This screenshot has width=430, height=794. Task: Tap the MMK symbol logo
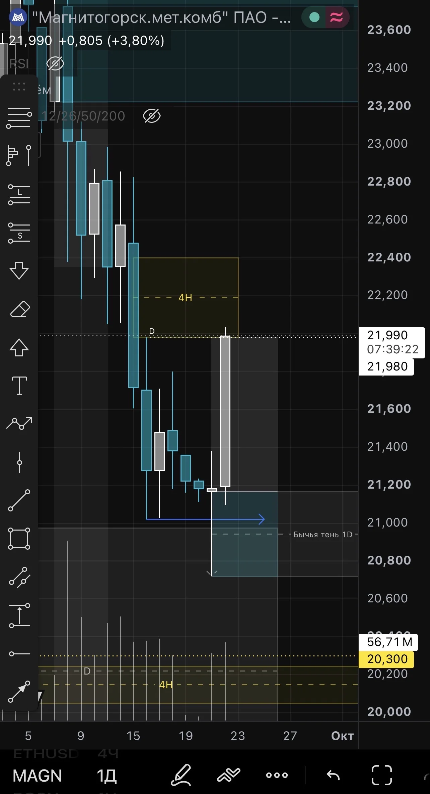(x=18, y=17)
